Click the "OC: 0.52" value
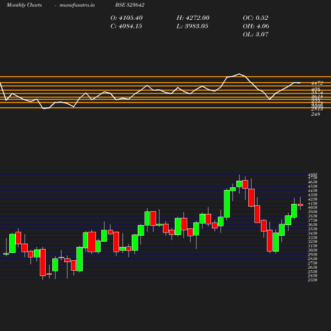 pyautogui.click(x=256, y=18)
